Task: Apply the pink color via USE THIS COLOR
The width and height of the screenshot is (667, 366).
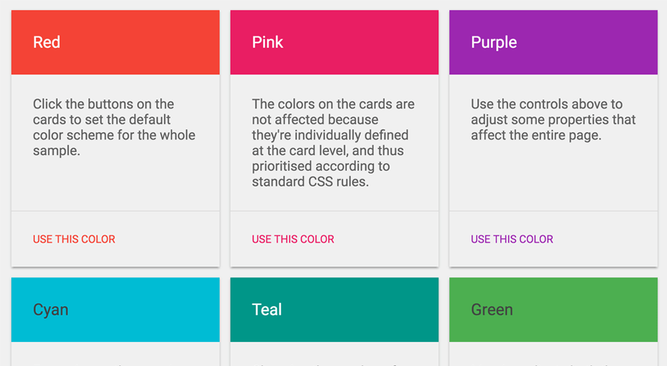Action: tap(293, 239)
